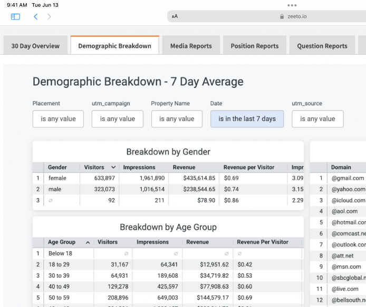Click the Visitors column sort arrow in Gender table
366x307 pixels.
113,167
